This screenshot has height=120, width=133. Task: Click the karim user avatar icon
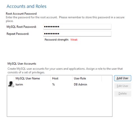point(11,84)
